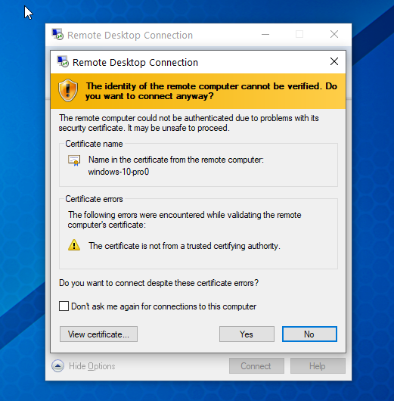Click the disabled maximize button of the background window
This screenshot has width=394, height=401.
click(x=299, y=34)
